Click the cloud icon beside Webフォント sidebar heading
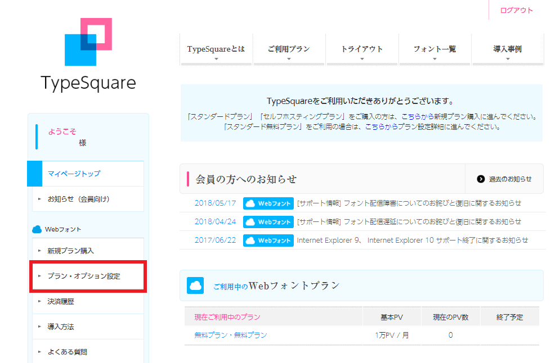Image resolution: width=560 pixels, height=363 pixels. tap(37, 229)
